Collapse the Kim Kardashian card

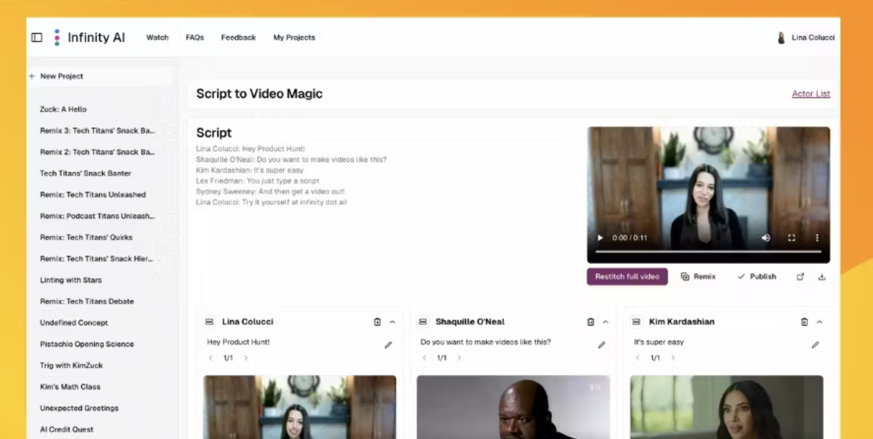point(819,322)
